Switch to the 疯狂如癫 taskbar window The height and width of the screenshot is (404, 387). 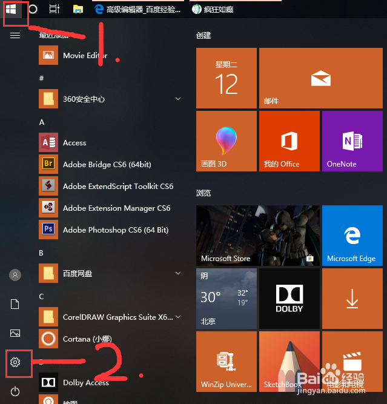(x=236, y=9)
